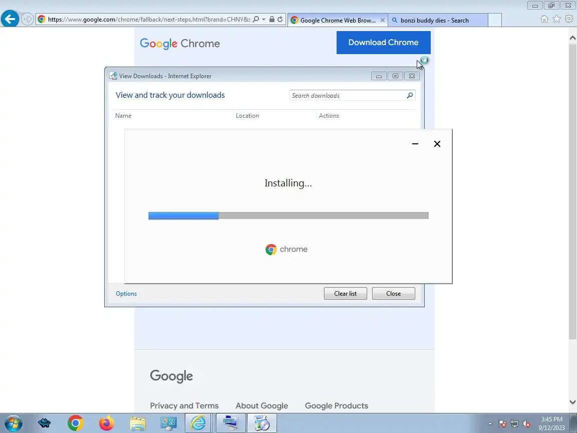Viewport: 577px width, 433px height.
Task: Open the computer keyboard taskbar icon
Action: (x=231, y=423)
